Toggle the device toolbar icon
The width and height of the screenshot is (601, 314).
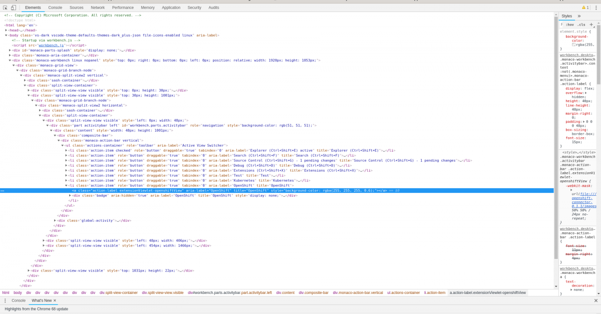pyautogui.click(x=14, y=8)
